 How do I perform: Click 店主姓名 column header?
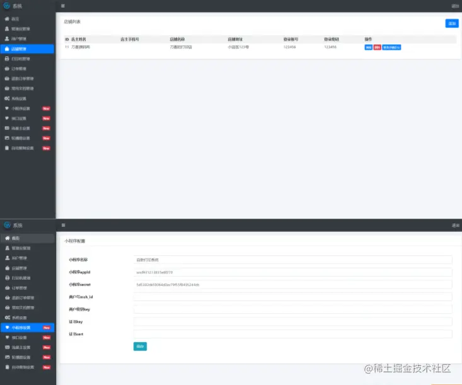tap(79, 39)
